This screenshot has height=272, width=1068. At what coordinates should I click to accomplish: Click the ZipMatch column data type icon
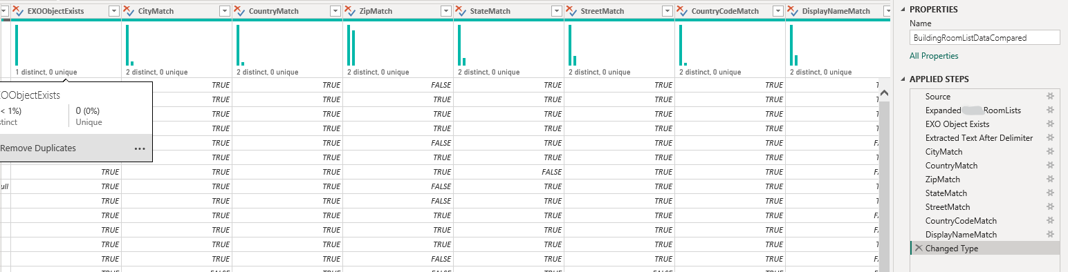[x=350, y=11]
